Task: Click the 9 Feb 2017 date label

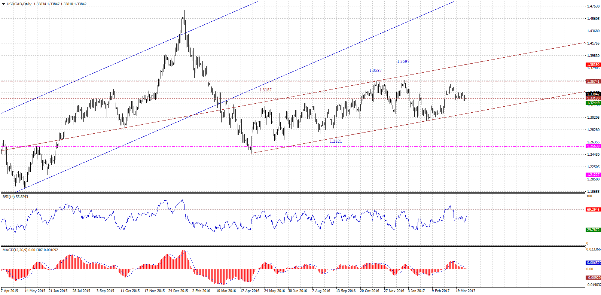Action: (x=441, y=291)
